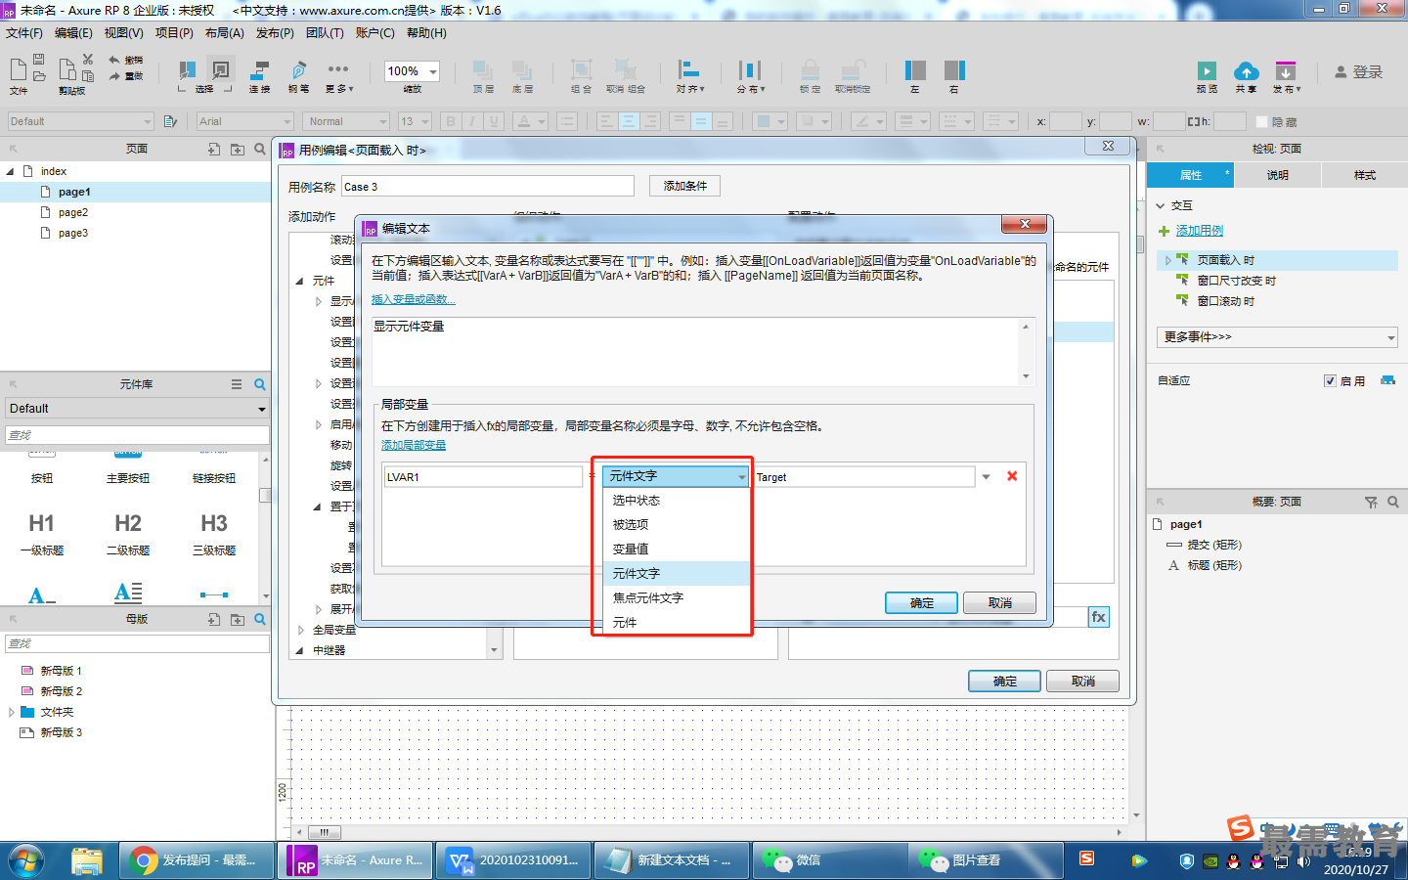The image size is (1408, 880).
Task: Delete local variable LVAR1 with red X
Action: click(1012, 476)
